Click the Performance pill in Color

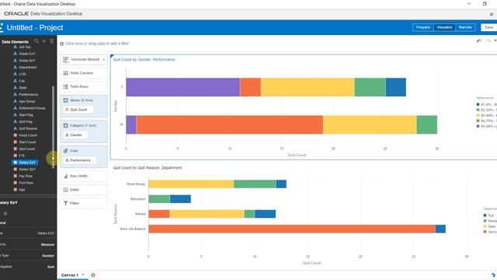coord(79,160)
